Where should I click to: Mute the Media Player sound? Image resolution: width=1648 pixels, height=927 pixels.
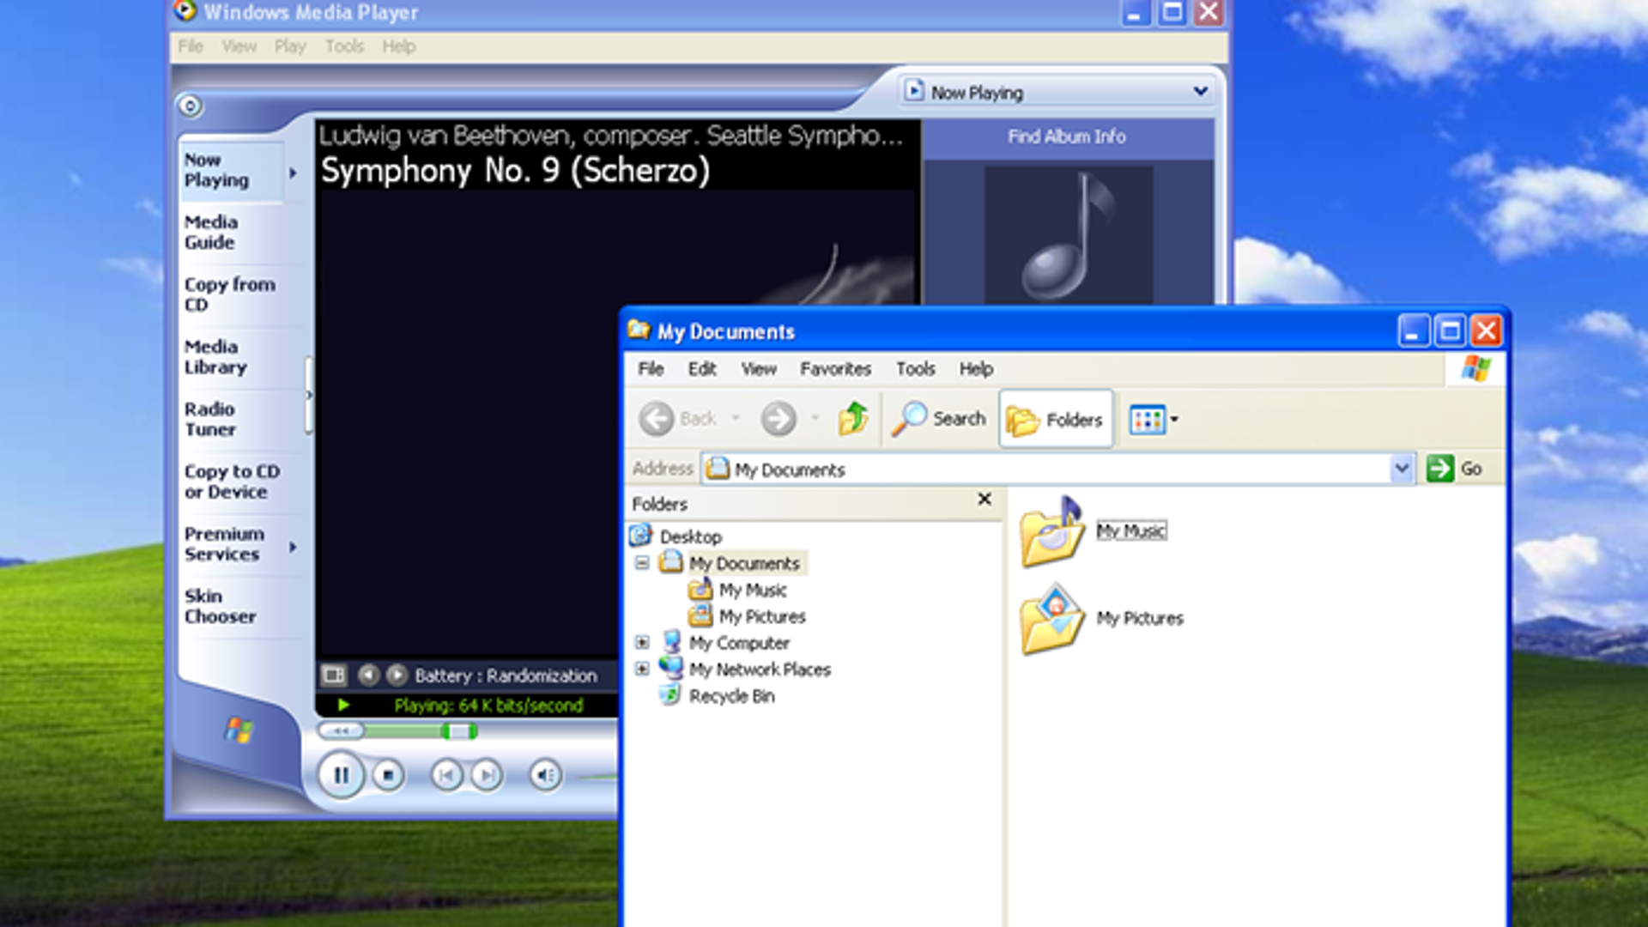pos(545,776)
